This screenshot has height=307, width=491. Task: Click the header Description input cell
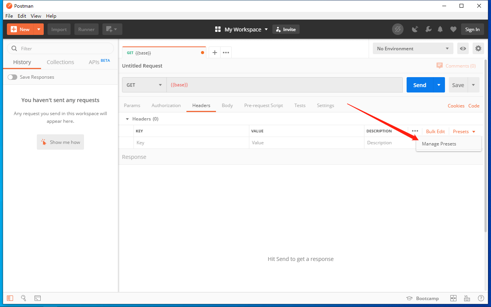coord(389,143)
